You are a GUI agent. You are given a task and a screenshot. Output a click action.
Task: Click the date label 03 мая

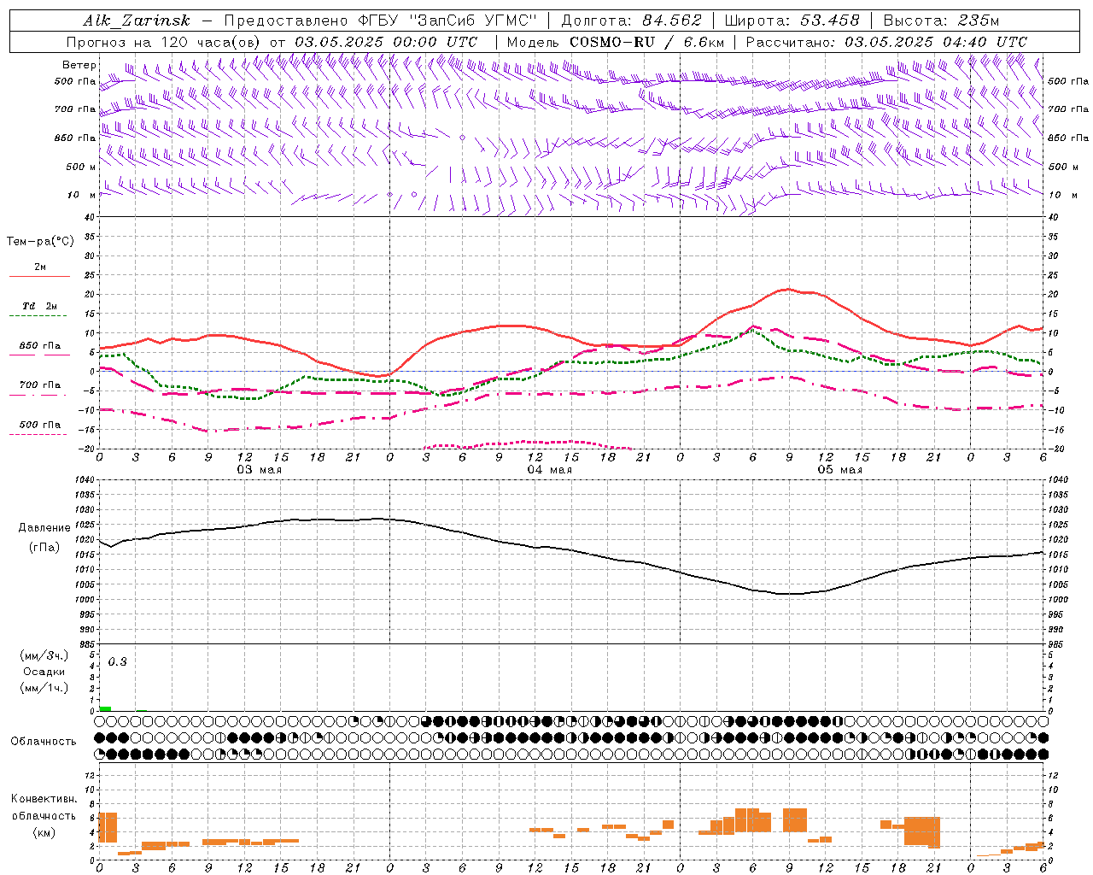(x=259, y=470)
